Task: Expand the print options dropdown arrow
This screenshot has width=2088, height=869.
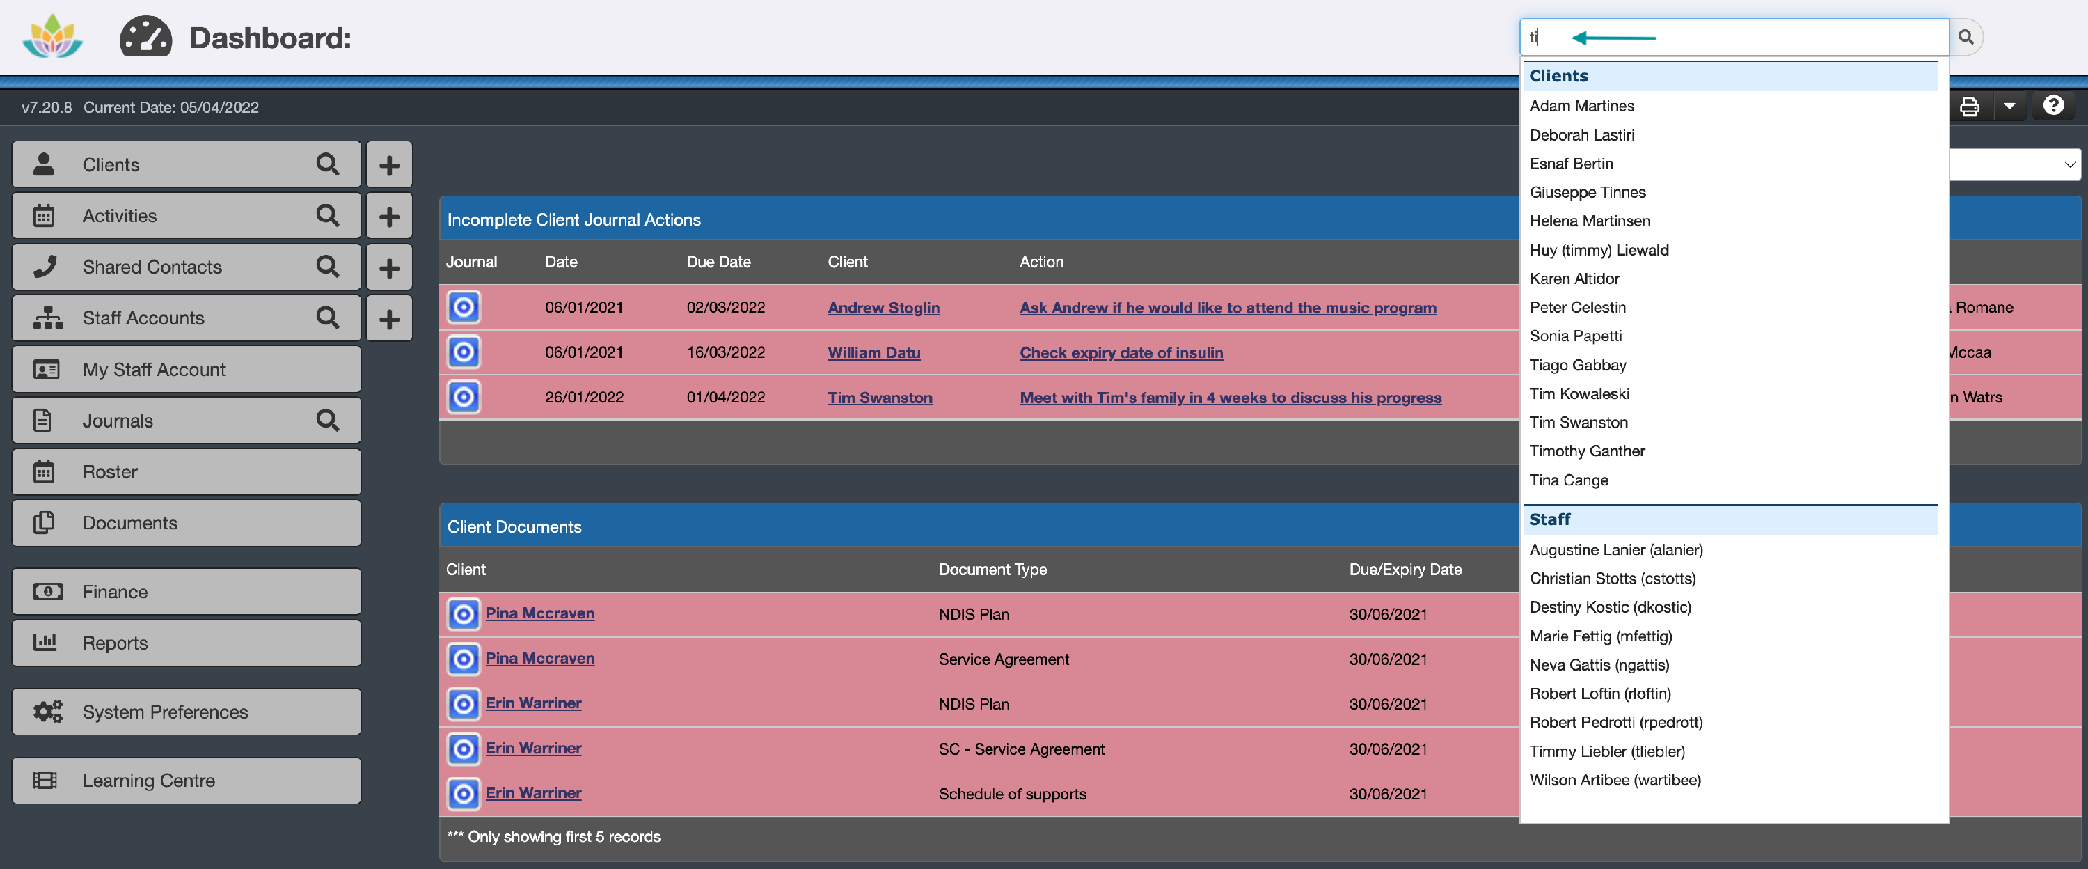Action: tap(2009, 107)
